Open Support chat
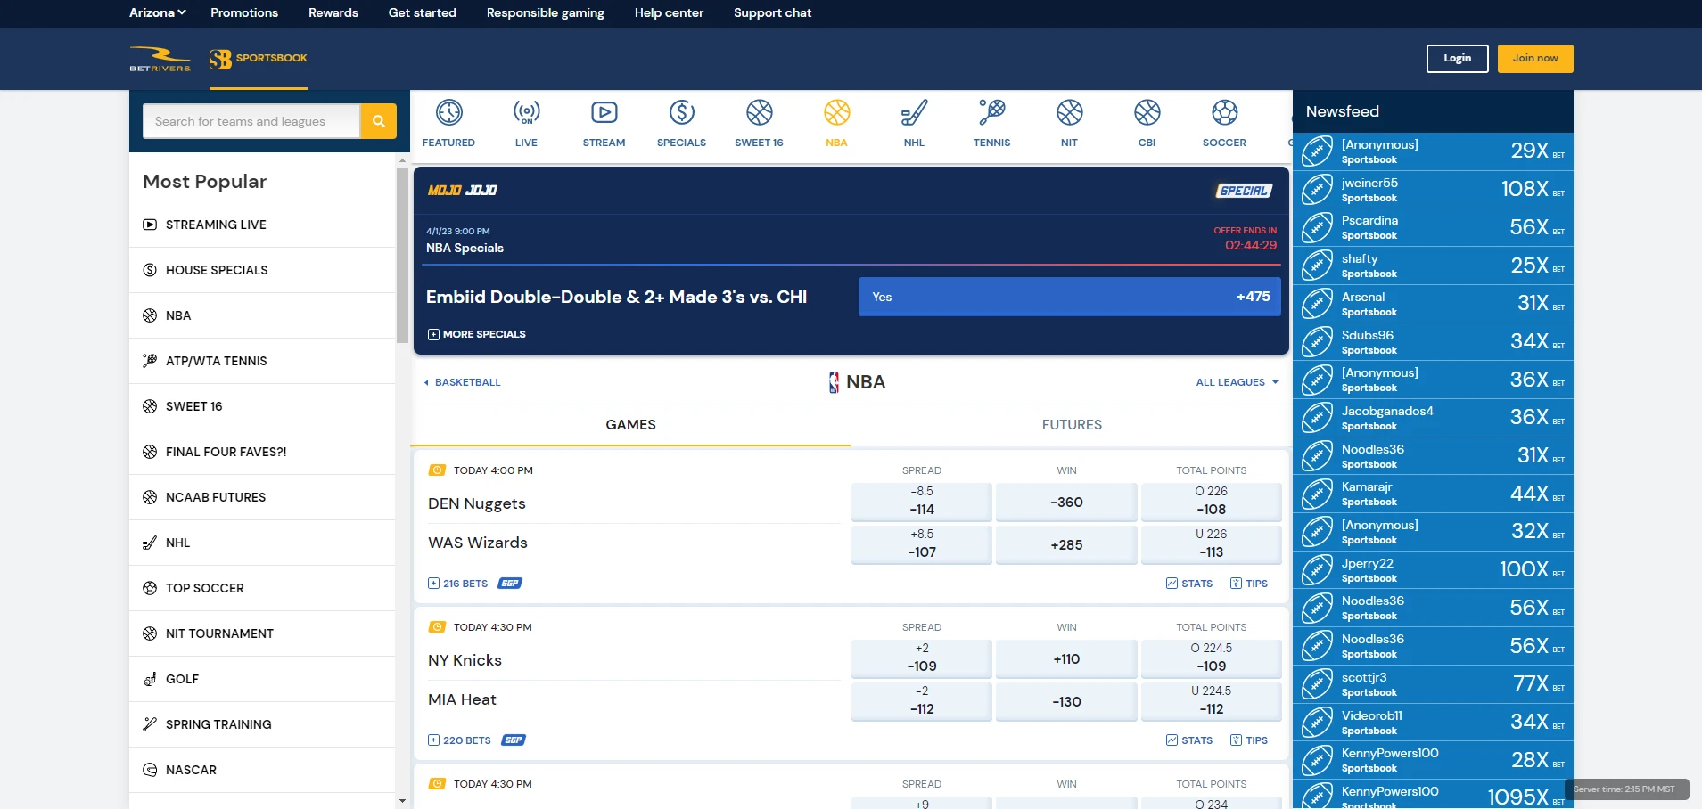 coord(772,12)
